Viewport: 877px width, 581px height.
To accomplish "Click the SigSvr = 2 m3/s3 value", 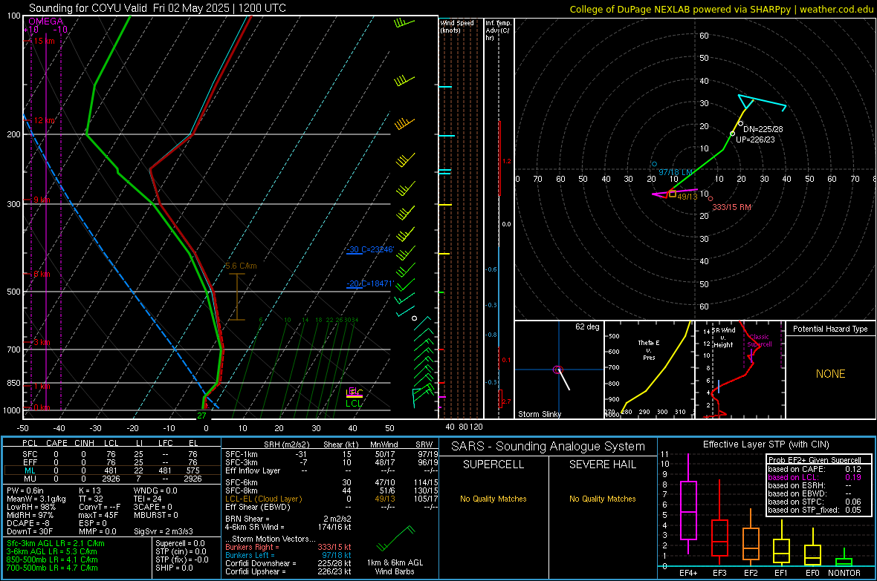I will pyautogui.click(x=164, y=531).
